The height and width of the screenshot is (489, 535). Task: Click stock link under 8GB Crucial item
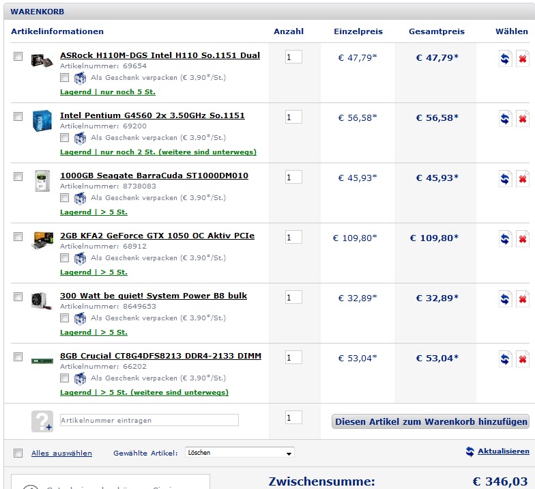[145, 392]
